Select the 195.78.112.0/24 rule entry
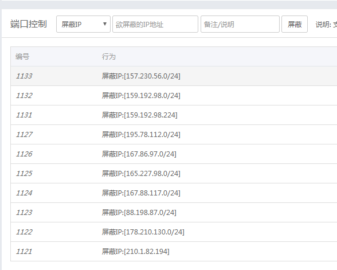This screenshot has height=270, width=337. 141,135
